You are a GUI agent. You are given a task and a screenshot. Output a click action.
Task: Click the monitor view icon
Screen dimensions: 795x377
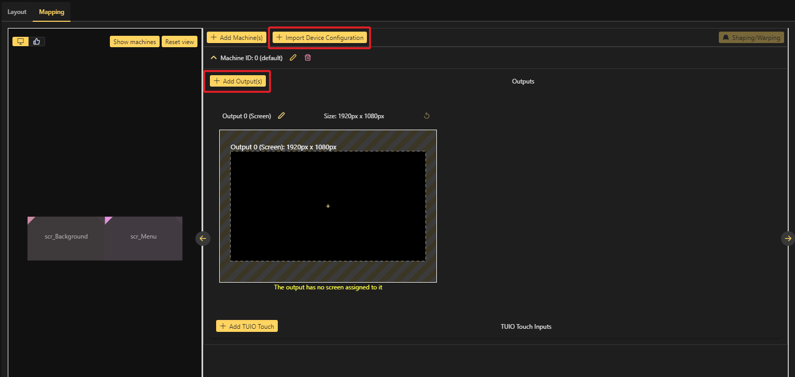(x=21, y=41)
